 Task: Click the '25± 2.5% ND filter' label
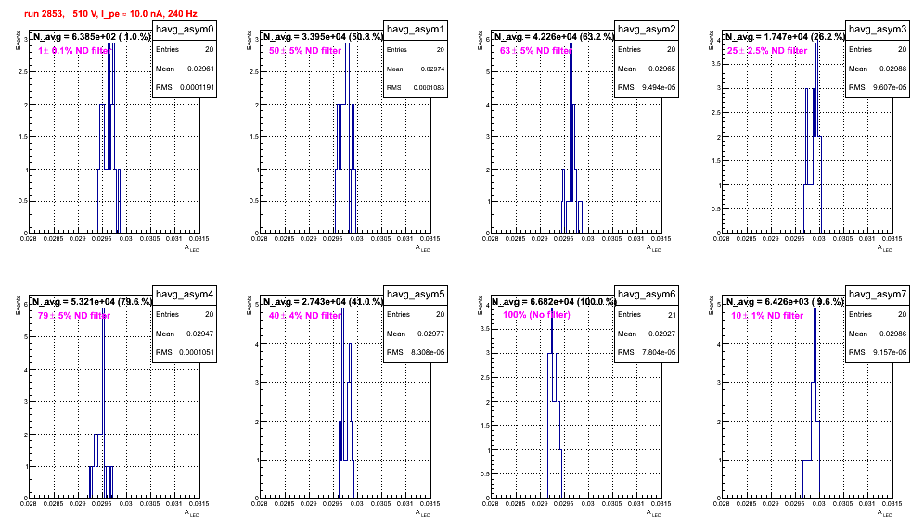(x=767, y=51)
